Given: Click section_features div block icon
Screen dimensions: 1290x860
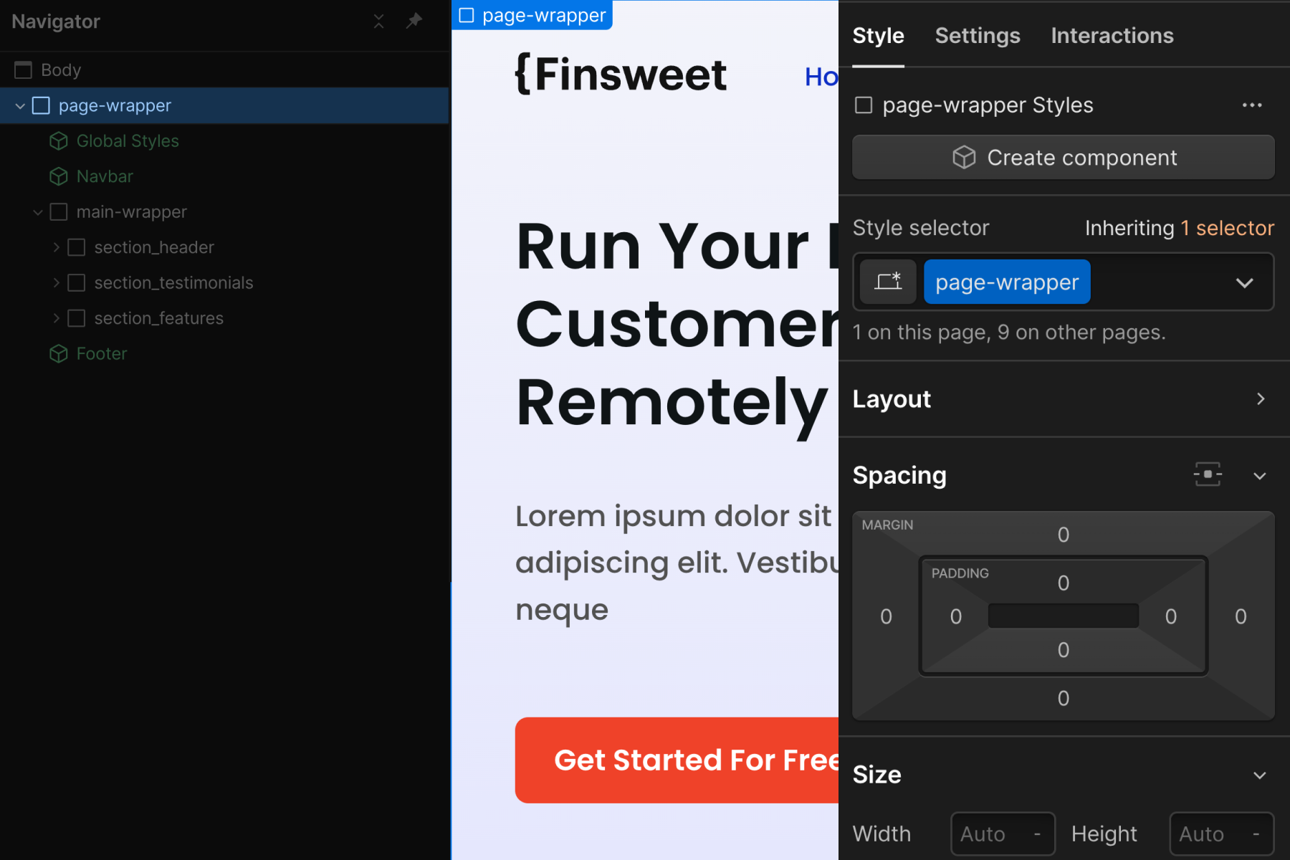Looking at the screenshot, I should pyautogui.click(x=77, y=318).
